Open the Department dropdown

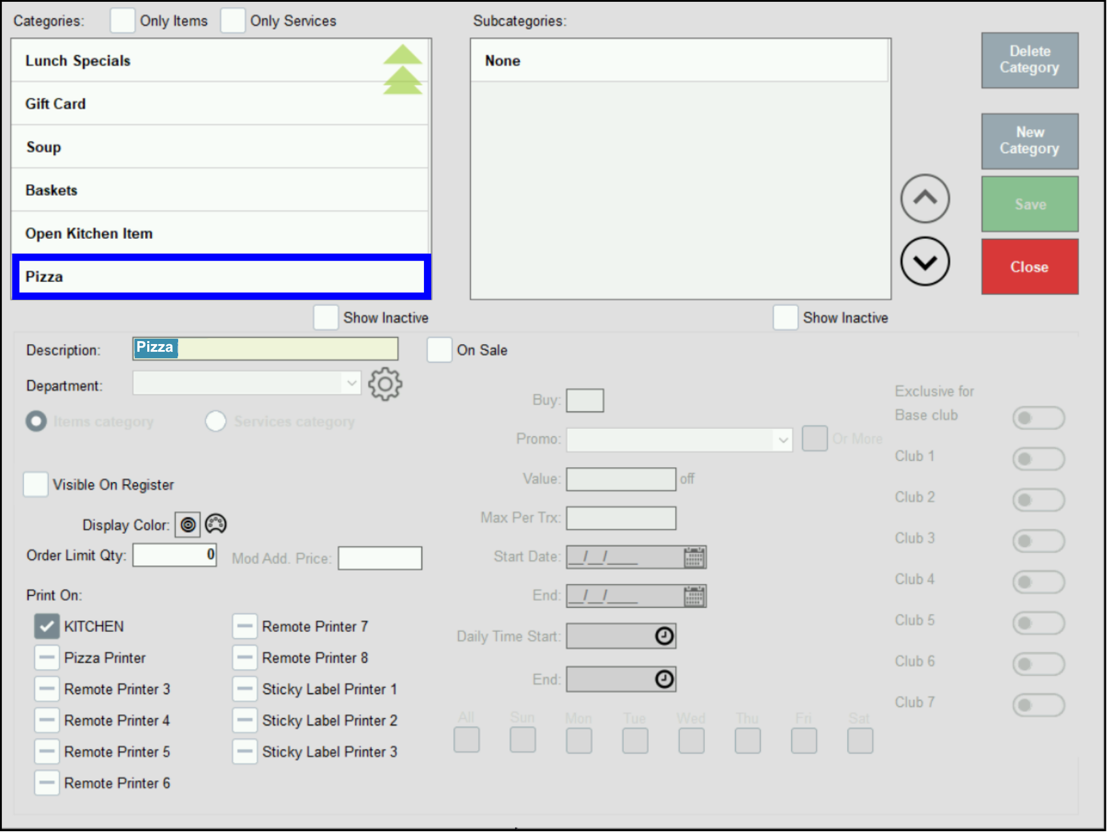click(x=247, y=383)
